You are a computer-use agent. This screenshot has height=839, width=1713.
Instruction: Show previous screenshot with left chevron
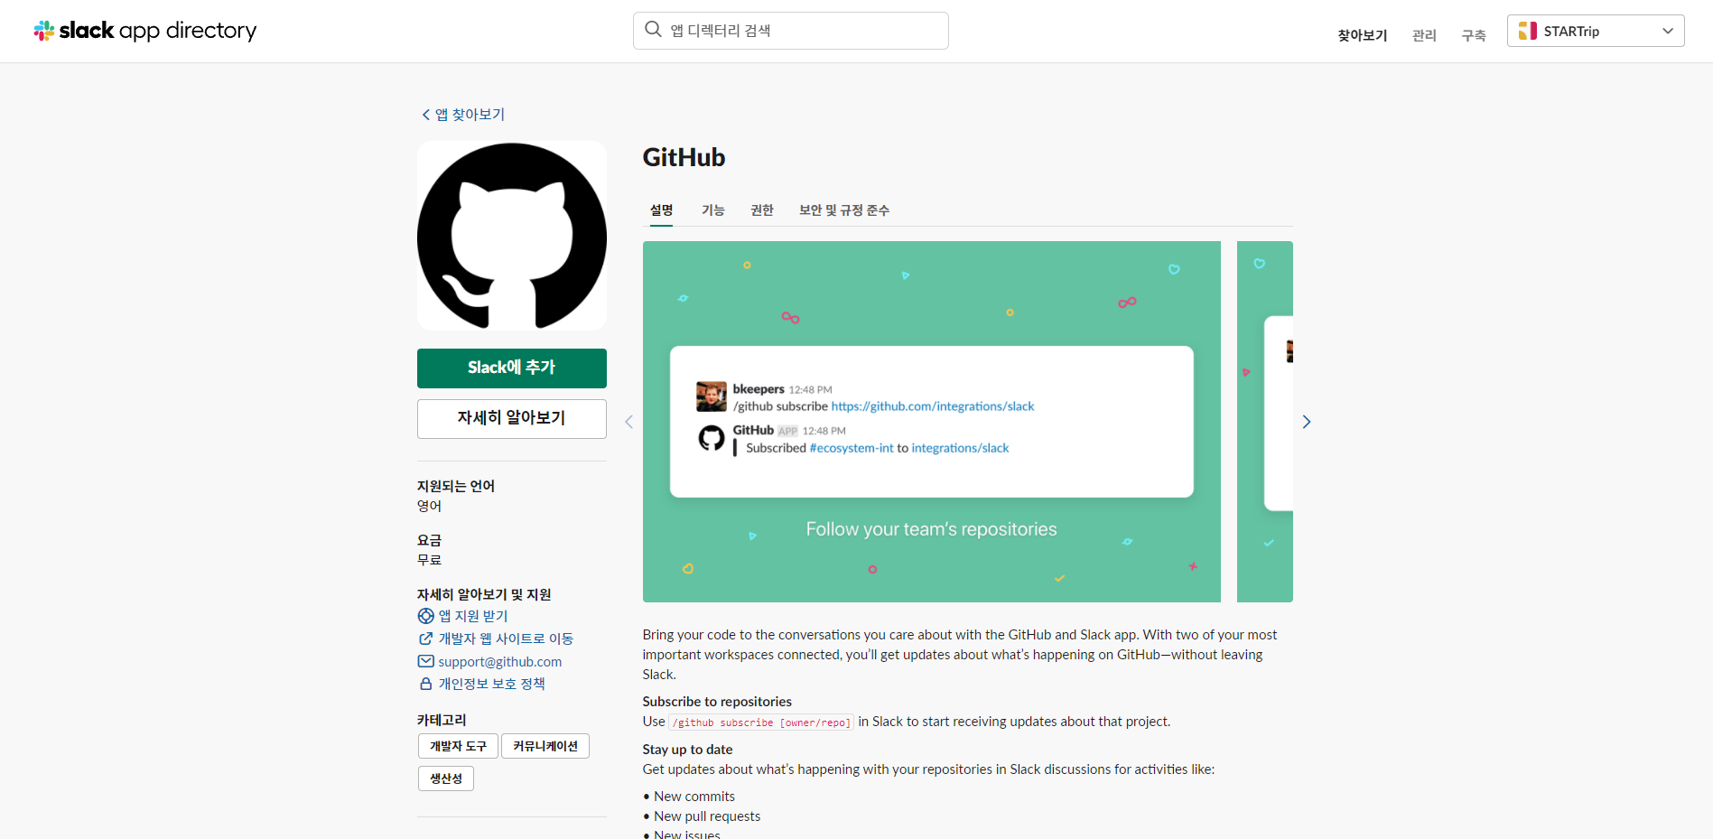point(629,422)
